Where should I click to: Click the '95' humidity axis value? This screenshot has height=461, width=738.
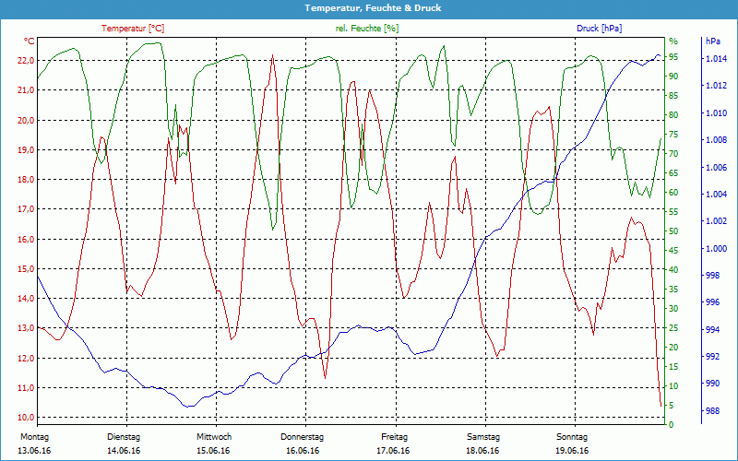(673, 57)
